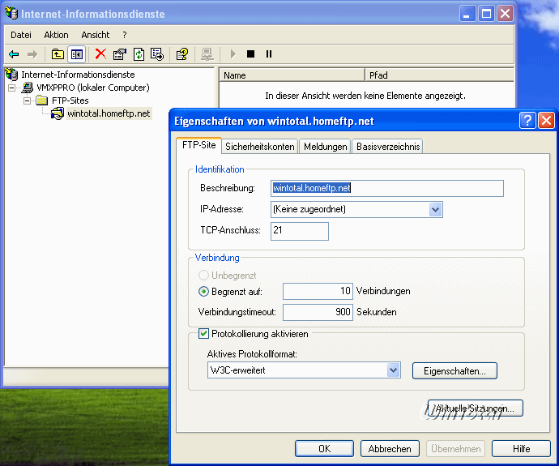Click the Aktuelle Sitzungen... button
The width and height of the screenshot is (559, 466).
(x=476, y=408)
